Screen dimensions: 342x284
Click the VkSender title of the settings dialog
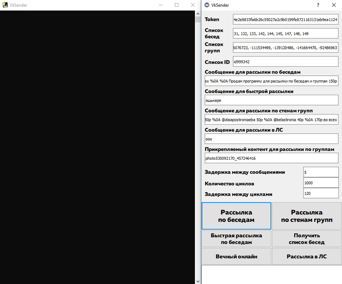[220, 5]
